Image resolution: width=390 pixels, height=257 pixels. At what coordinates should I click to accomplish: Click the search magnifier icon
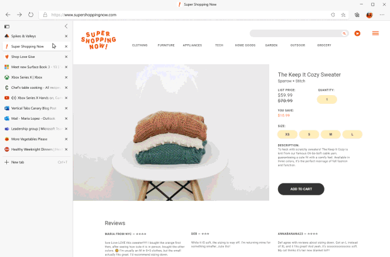click(x=344, y=33)
